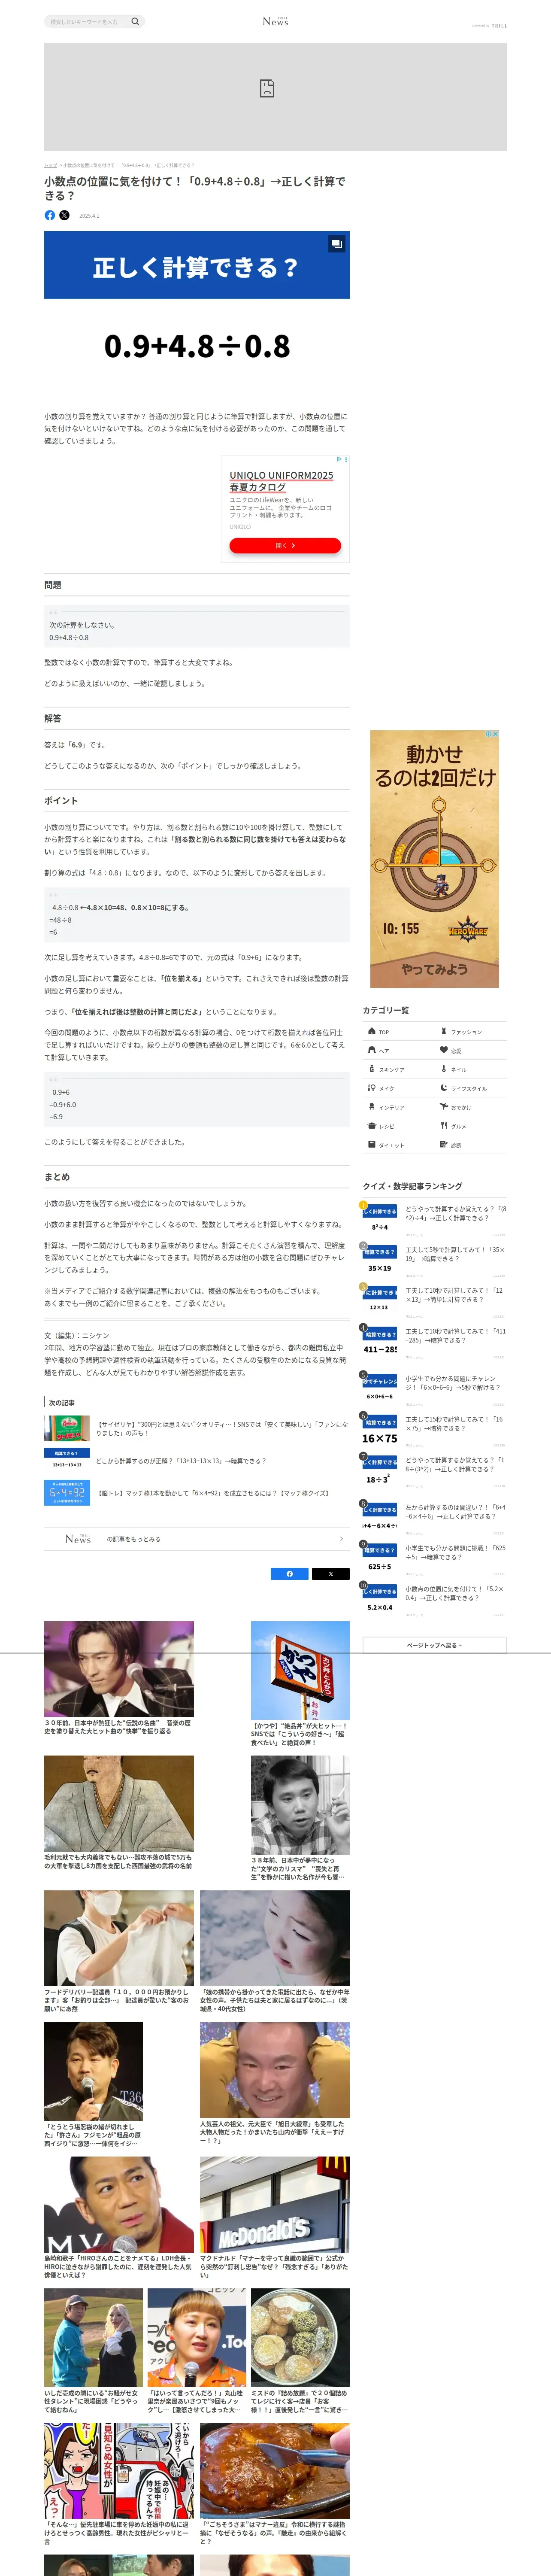Click the black X share button
Viewport: 551px width, 2576px height.
[331, 1574]
